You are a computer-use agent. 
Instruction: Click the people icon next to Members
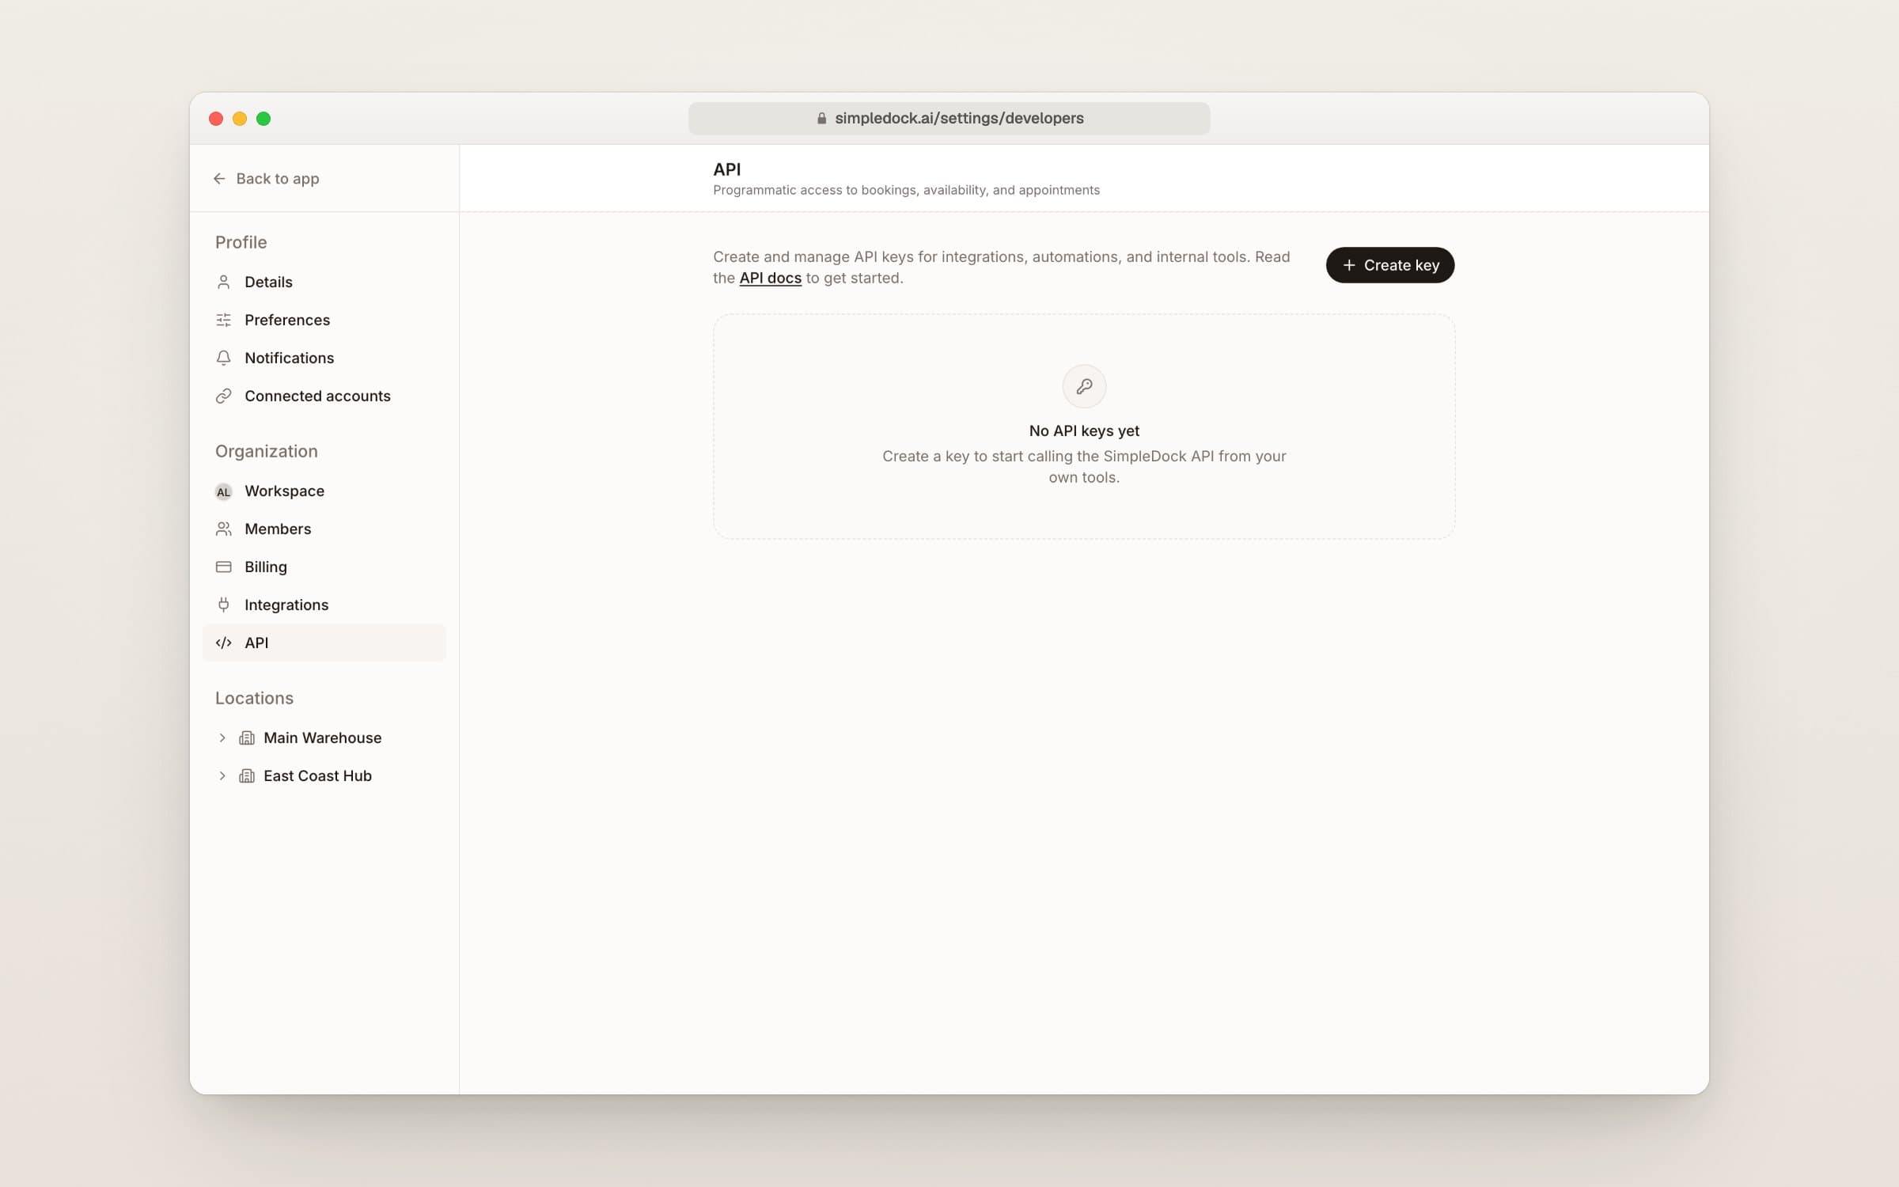pyautogui.click(x=224, y=529)
